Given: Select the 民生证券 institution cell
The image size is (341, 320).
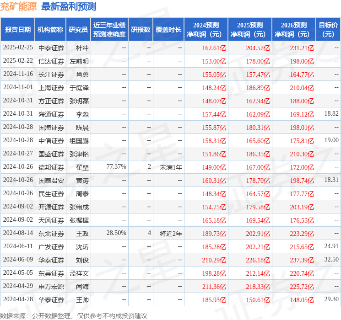Looking at the screenshot, I should pos(51,194).
